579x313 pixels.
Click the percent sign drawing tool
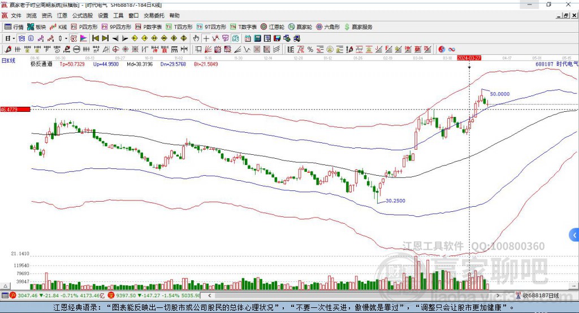point(310,49)
